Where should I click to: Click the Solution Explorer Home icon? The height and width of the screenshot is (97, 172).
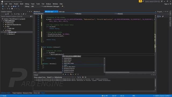[6, 14]
